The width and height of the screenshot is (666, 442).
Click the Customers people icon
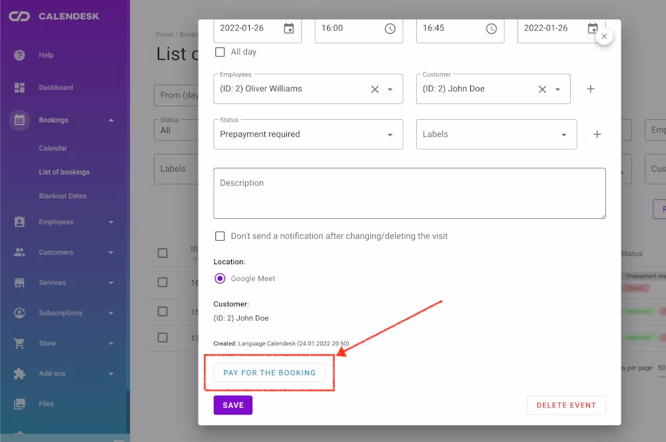(20, 252)
